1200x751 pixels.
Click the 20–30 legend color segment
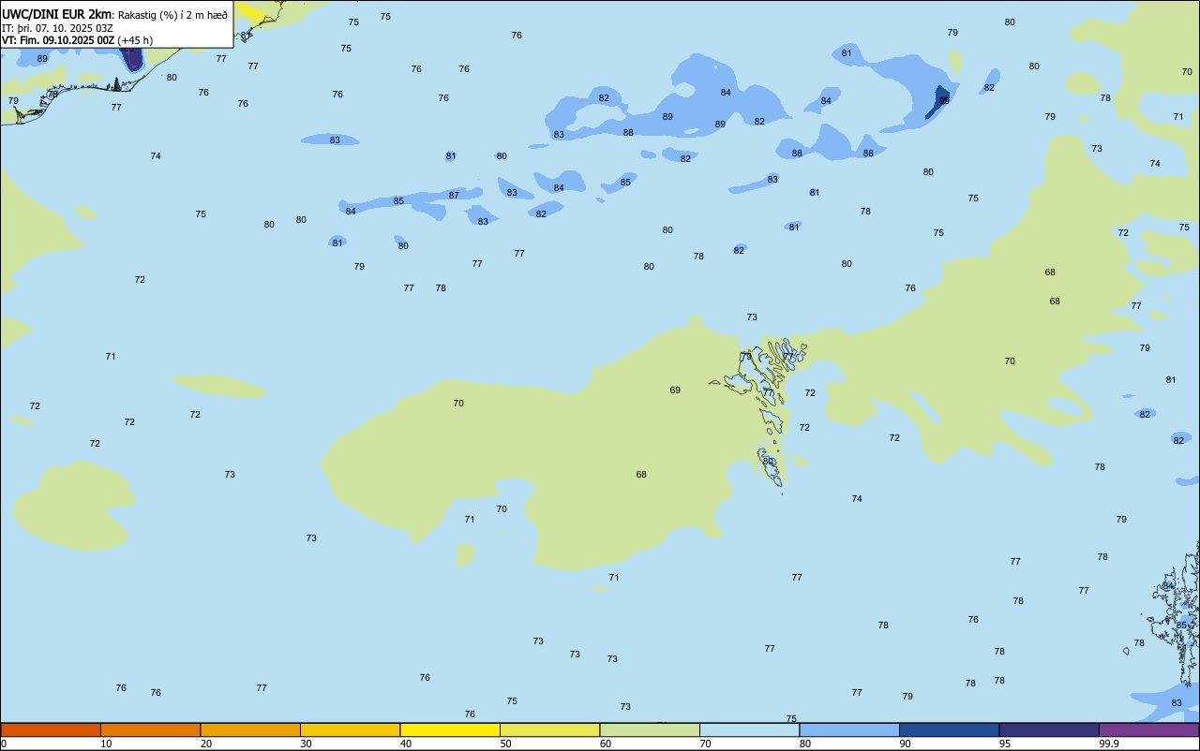point(250,729)
